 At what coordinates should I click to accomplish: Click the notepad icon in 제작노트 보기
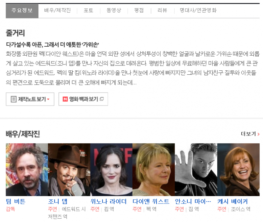pos(13,99)
